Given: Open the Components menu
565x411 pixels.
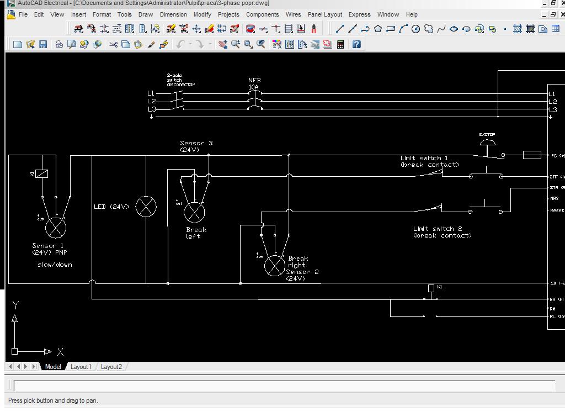Looking at the screenshot, I should (262, 14).
